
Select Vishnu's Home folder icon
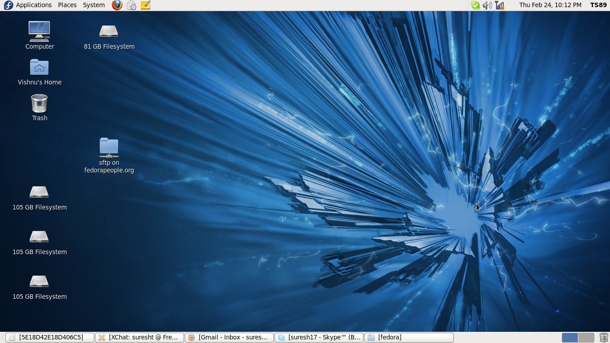tap(40, 72)
